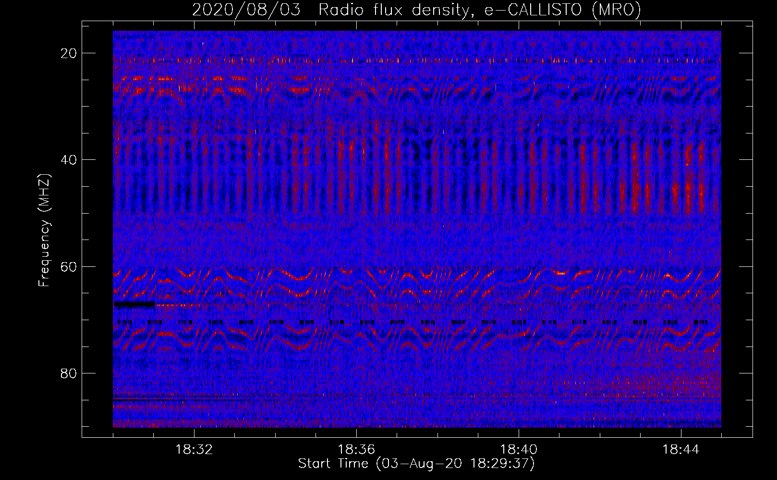This screenshot has width=777, height=480.
Task: Click the frequency tick label "40"
Action: 69,160
